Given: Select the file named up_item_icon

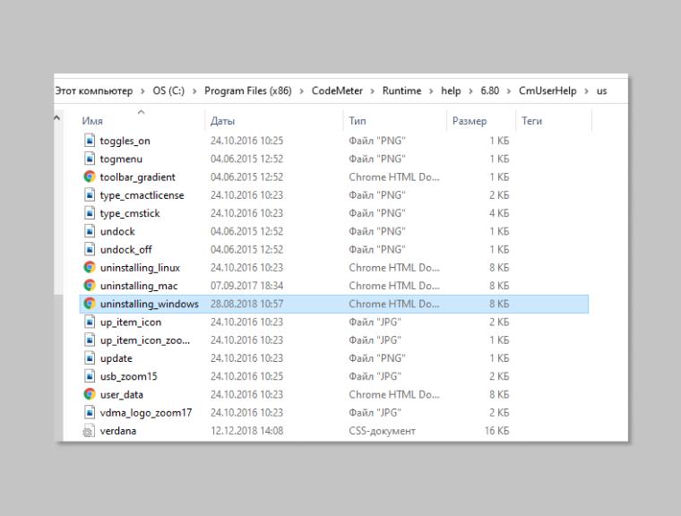Looking at the screenshot, I should pos(131,322).
